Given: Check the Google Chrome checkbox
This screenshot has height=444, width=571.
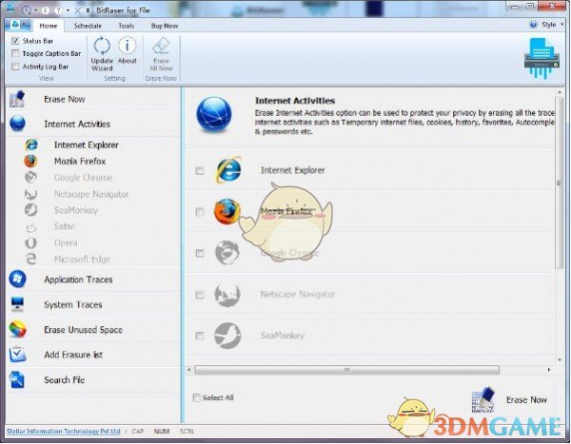Looking at the screenshot, I should (200, 253).
